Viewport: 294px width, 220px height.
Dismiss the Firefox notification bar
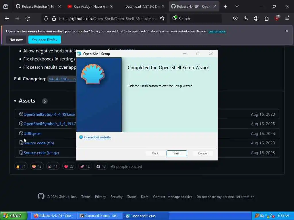[287, 31]
